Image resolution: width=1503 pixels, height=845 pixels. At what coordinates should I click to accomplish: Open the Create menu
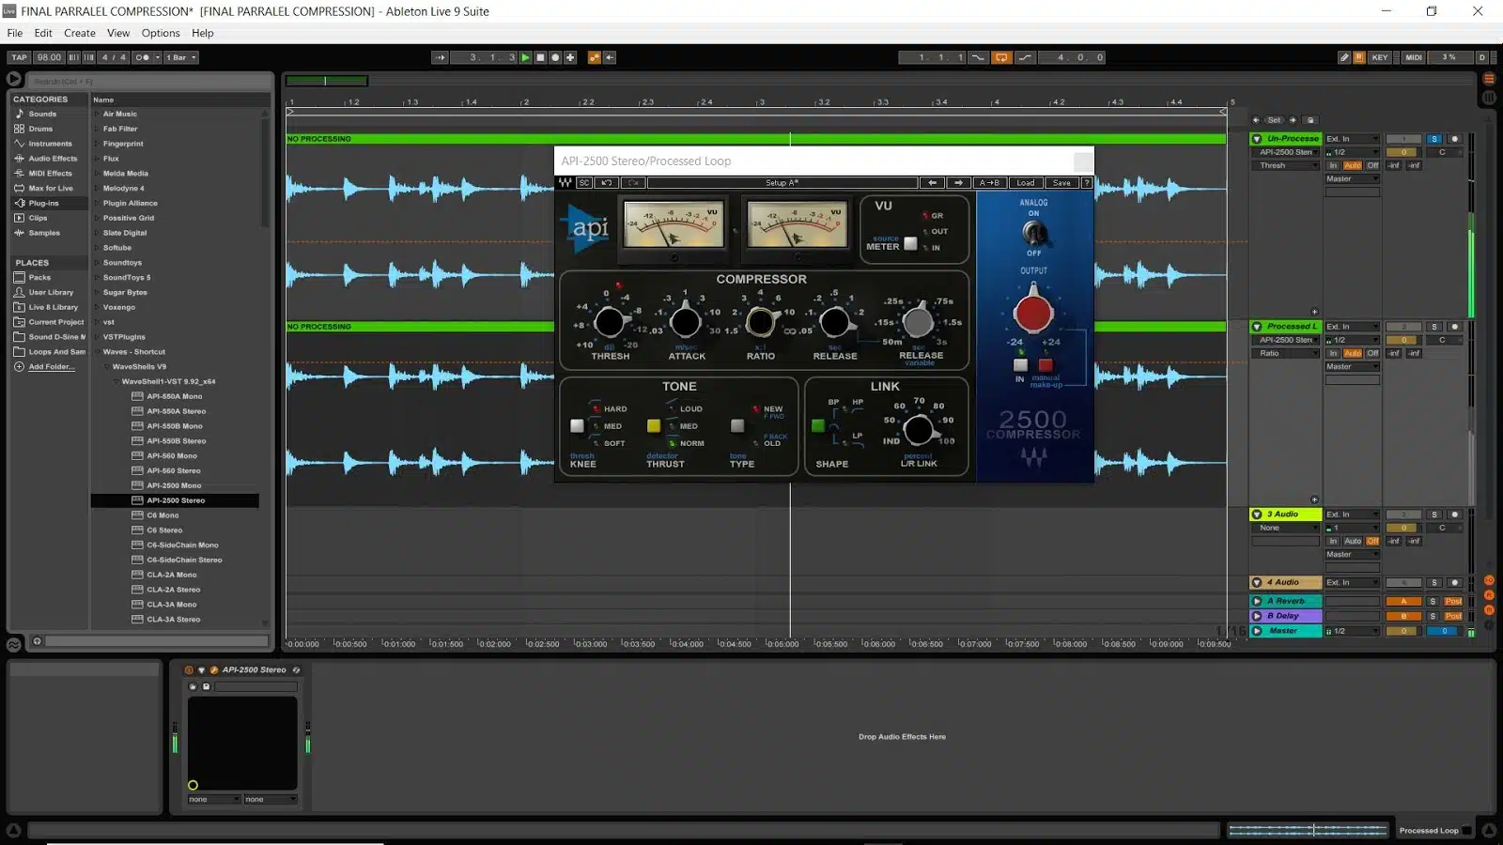tap(80, 33)
